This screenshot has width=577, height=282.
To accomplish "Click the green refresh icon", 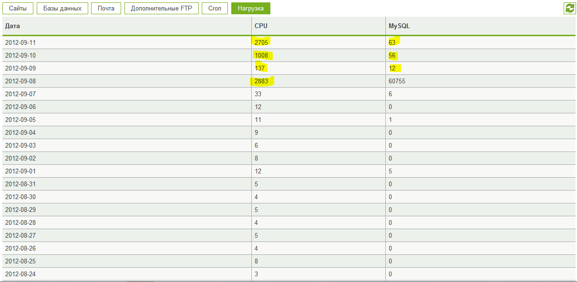I will click(569, 8).
